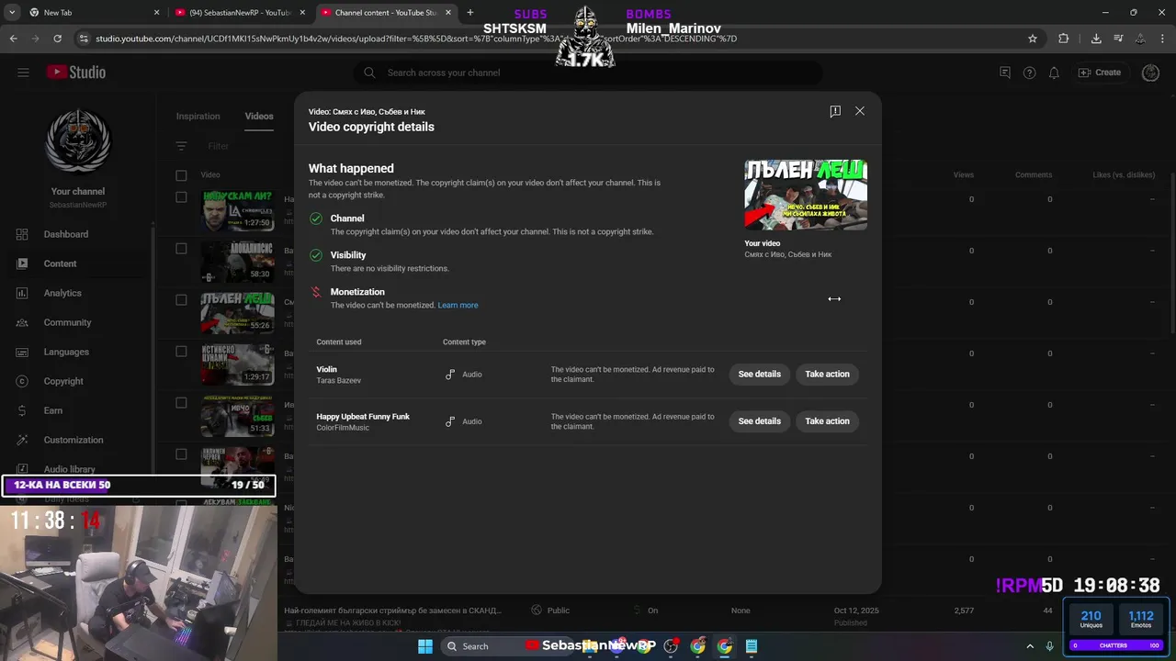Bookmark this page with the star icon
Viewport: 1176px width, 661px height.
tap(1033, 39)
